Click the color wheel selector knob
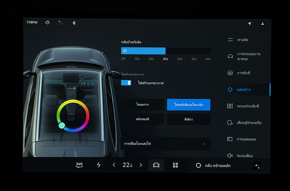The height and width of the screenshot is (191, 290). pyautogui.click(x=62, y=125)
